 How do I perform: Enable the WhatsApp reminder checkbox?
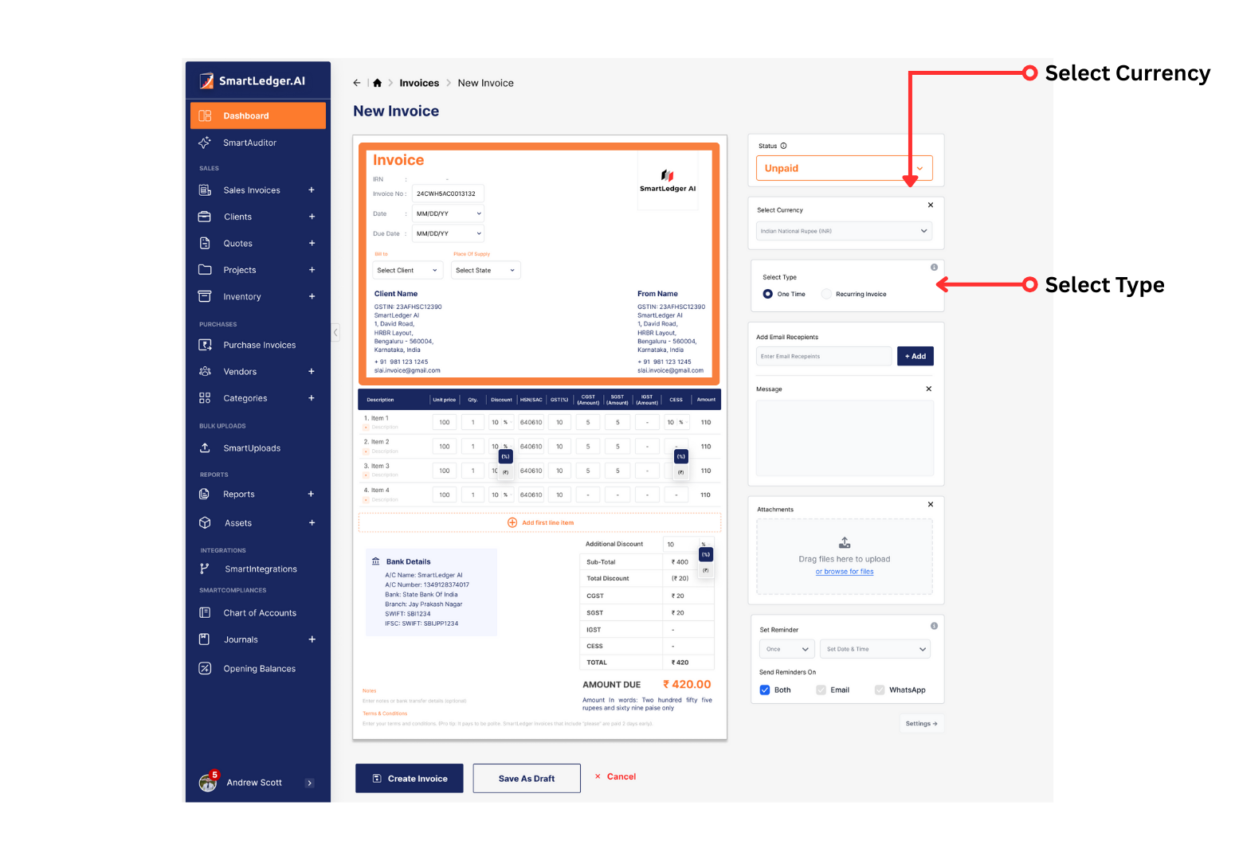880,690
